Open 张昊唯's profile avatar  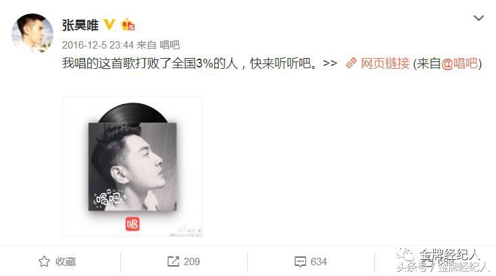32,34
